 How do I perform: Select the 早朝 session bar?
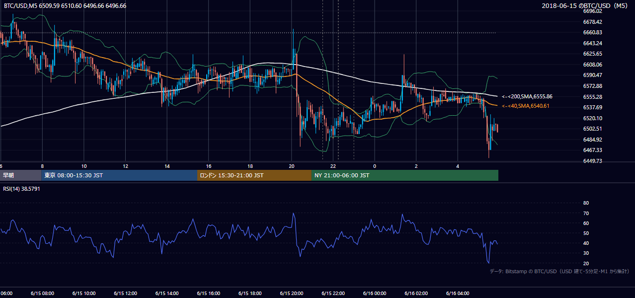point(20,175)
